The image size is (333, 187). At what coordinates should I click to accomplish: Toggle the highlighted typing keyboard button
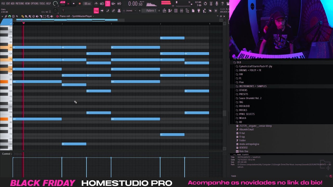point(96,11)
